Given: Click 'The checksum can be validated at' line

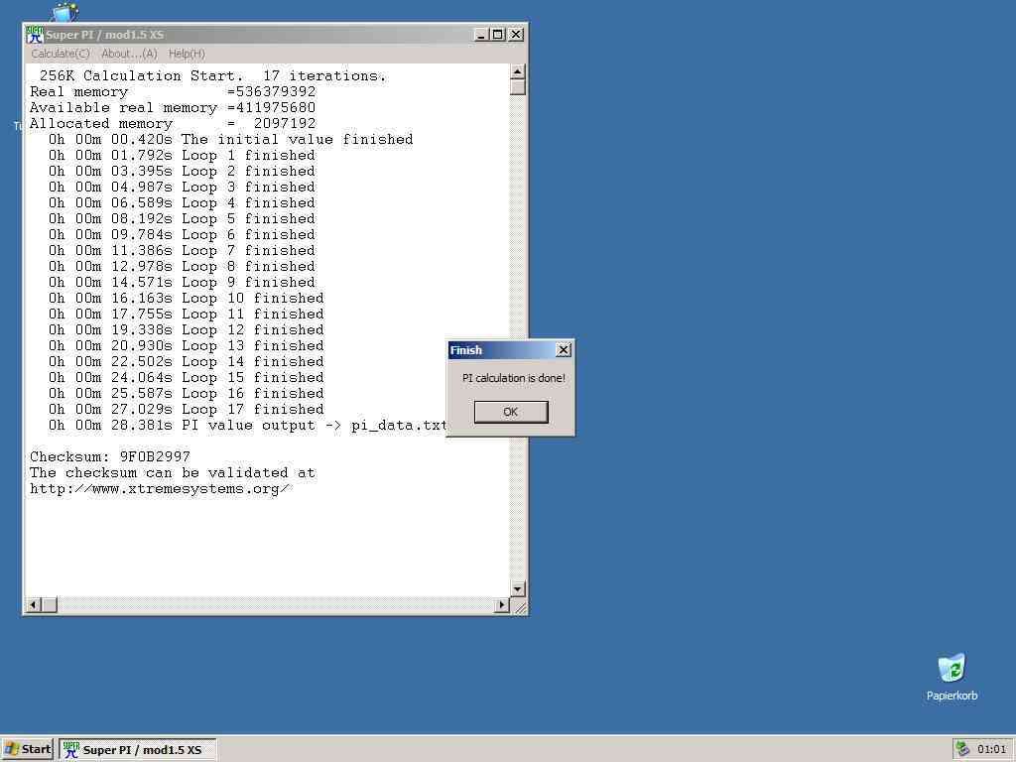Looking at the screenshot, I should (x=173, y=473).
